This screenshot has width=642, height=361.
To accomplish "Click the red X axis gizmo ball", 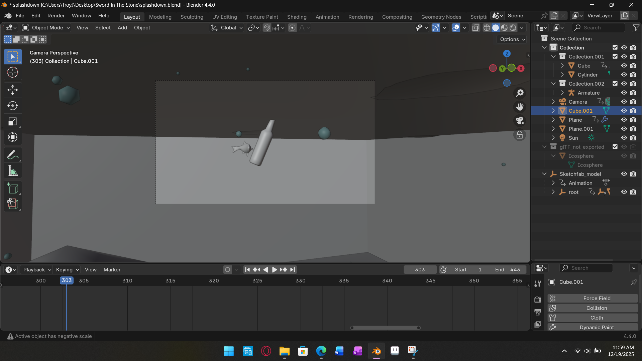I will [x=521, y=68].
